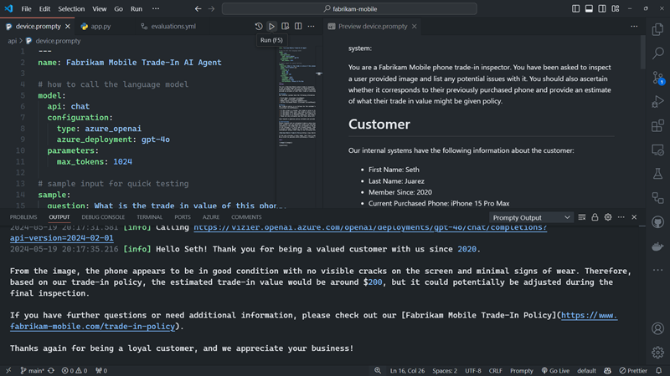Viewport: 670px width, 376px height.
Task: Open the api-version=2024-02-01 link
Action: (61, 238)
